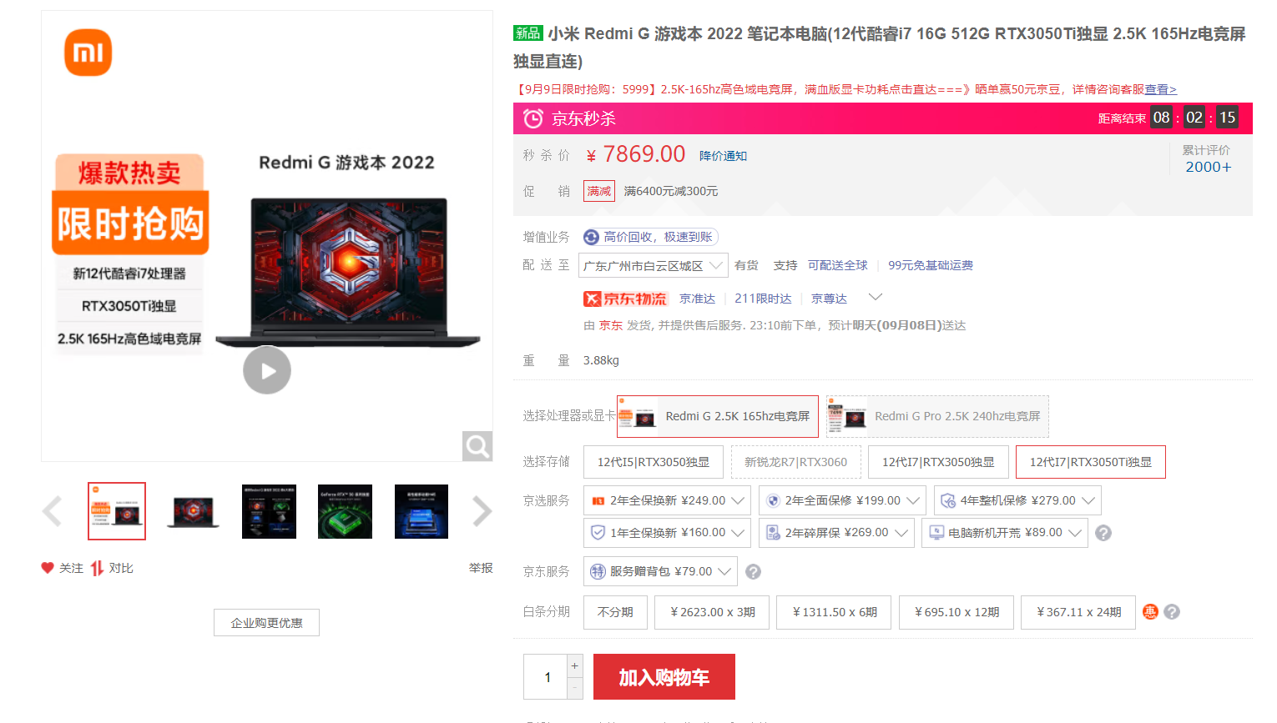
Task: Open the image magnifier icon
Action: pos(477,446)
